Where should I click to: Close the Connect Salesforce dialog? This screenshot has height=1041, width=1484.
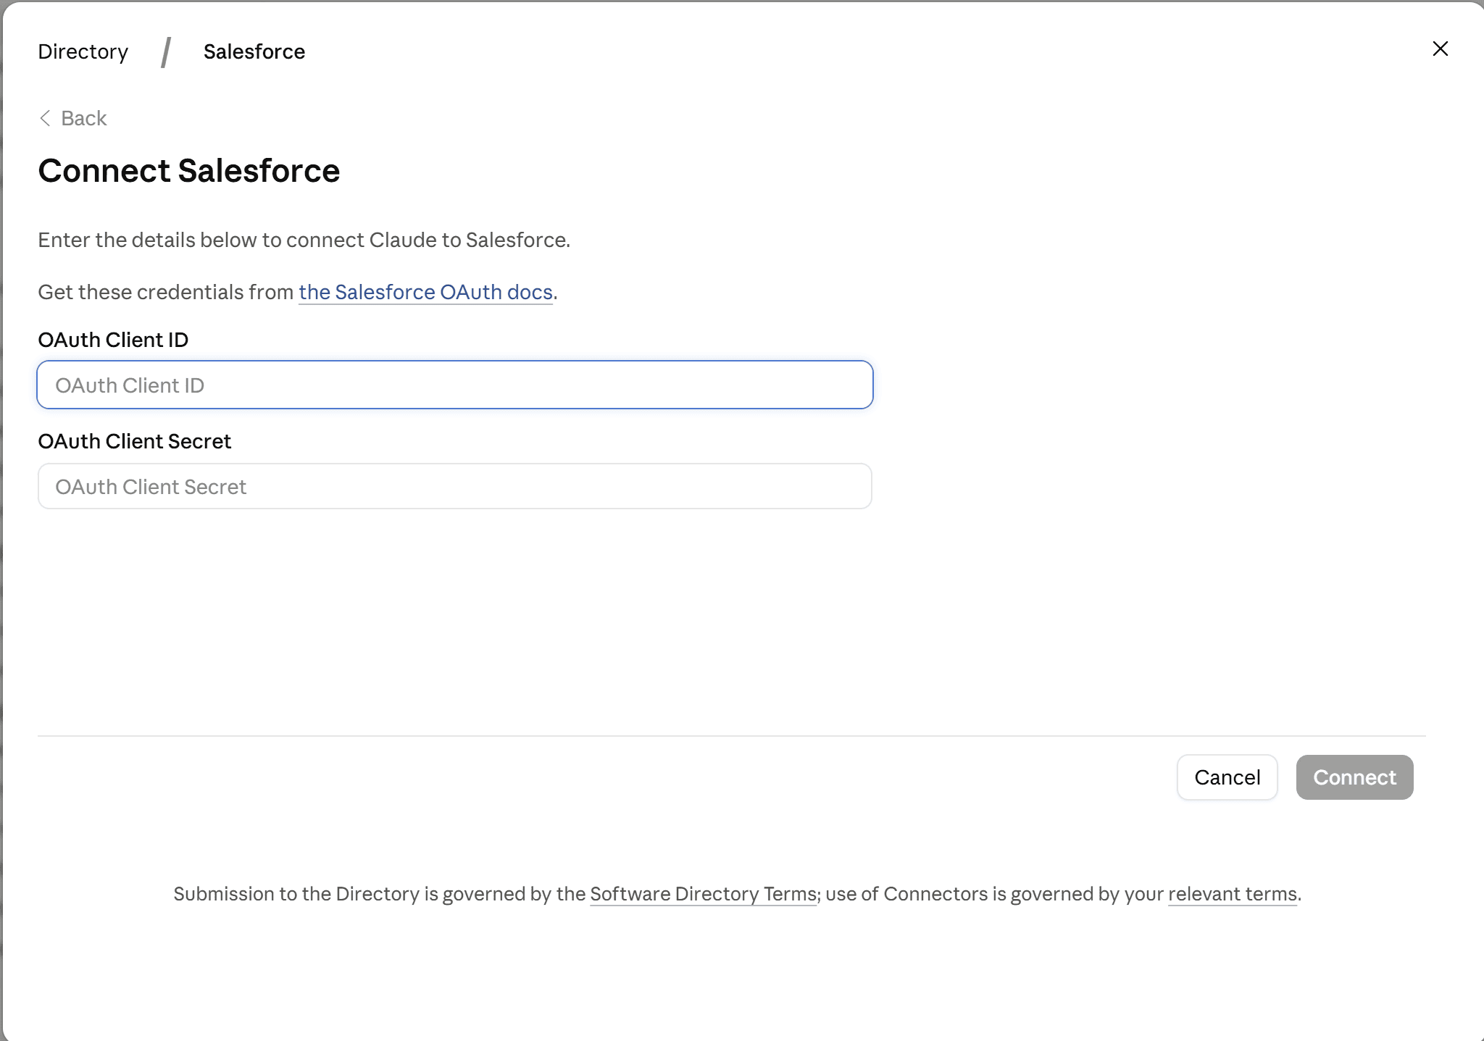coord(1440,49)
